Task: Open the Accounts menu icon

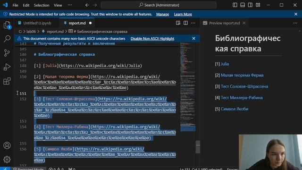Action: click(x=7, y=145)
